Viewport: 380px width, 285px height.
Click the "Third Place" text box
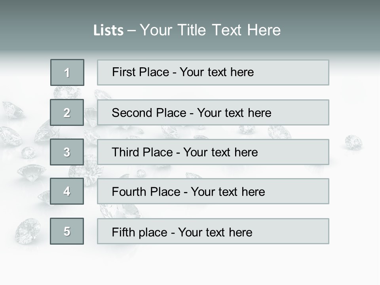(213, 152)
